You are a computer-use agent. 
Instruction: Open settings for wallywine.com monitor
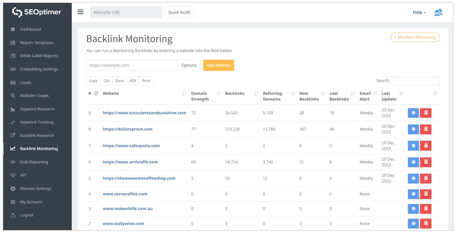click(x=413, y=223)
